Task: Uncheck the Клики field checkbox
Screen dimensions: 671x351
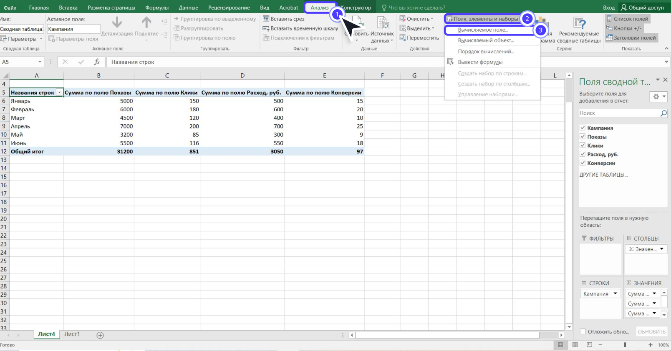Action: click(583, 145)
